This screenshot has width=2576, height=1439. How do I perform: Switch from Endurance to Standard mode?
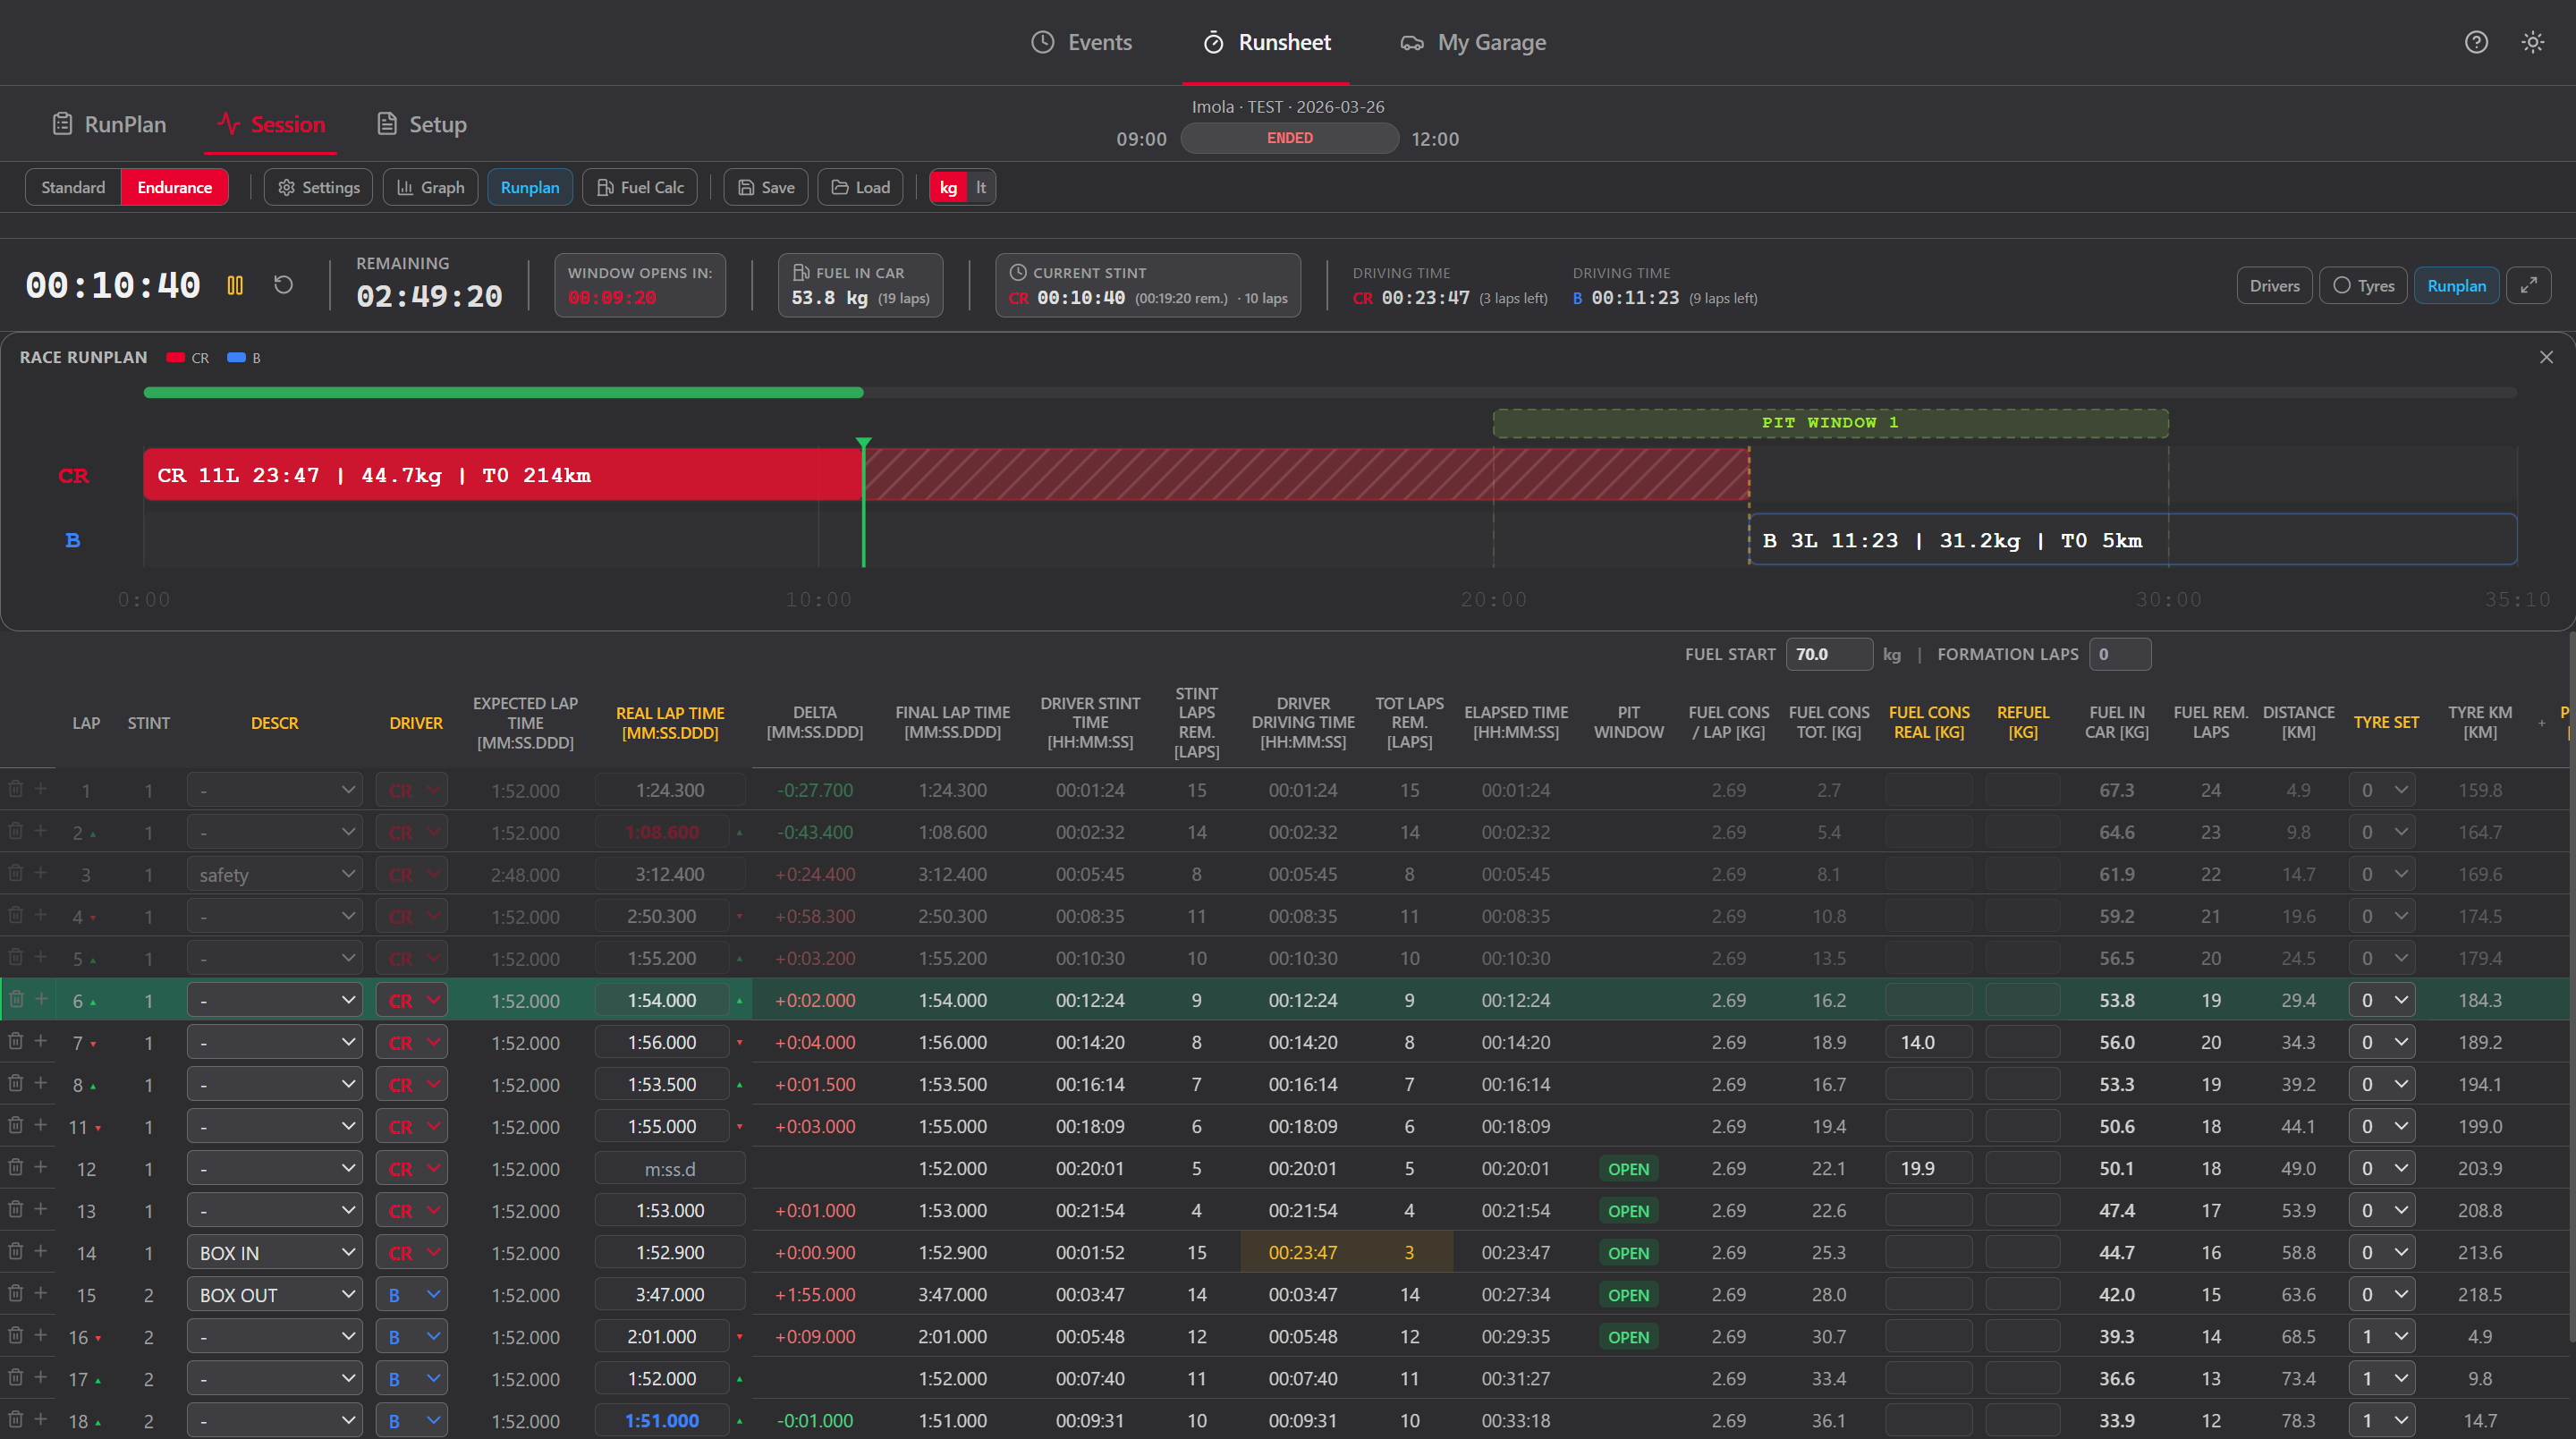(72, 187)
